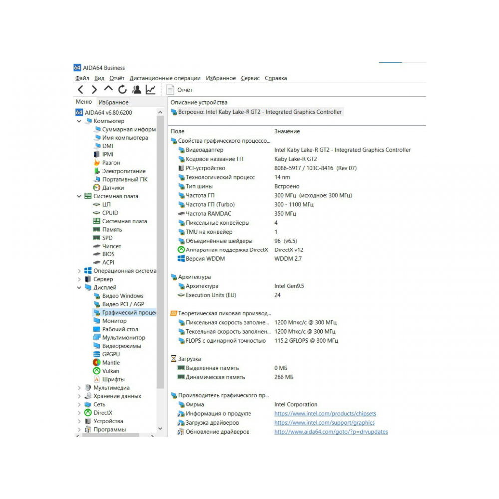Refresh the page with the circular arrow icon
The height and width of the screenshot is (499, 499).
(x=123, y=90)
